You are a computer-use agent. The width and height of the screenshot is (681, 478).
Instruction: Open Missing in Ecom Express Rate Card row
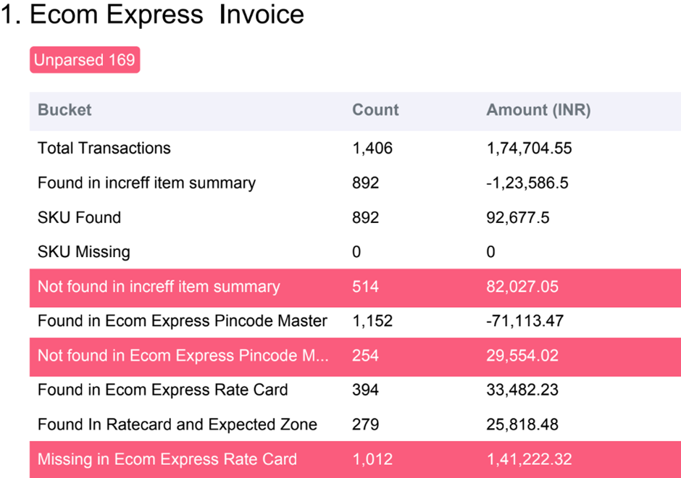355,460
